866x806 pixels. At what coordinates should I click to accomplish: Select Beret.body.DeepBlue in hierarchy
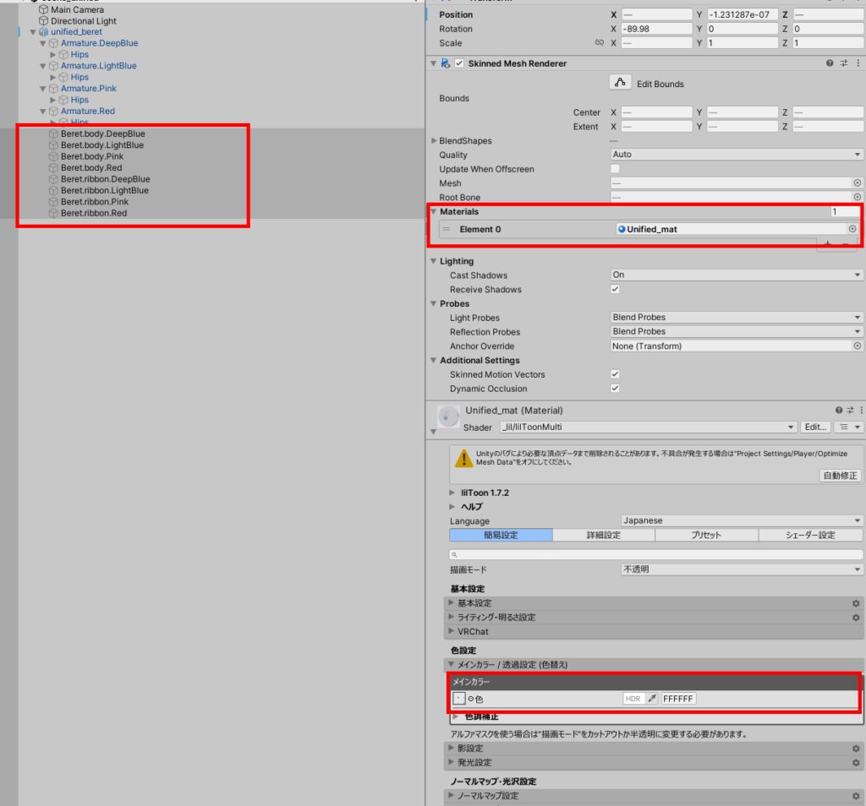tap(102, 133)
